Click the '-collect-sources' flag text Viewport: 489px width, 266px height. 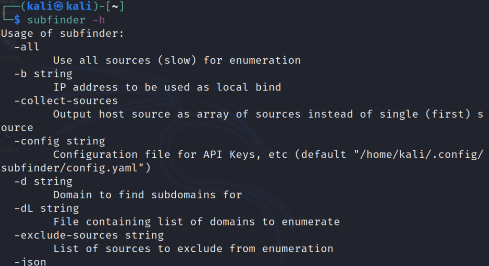66,101
